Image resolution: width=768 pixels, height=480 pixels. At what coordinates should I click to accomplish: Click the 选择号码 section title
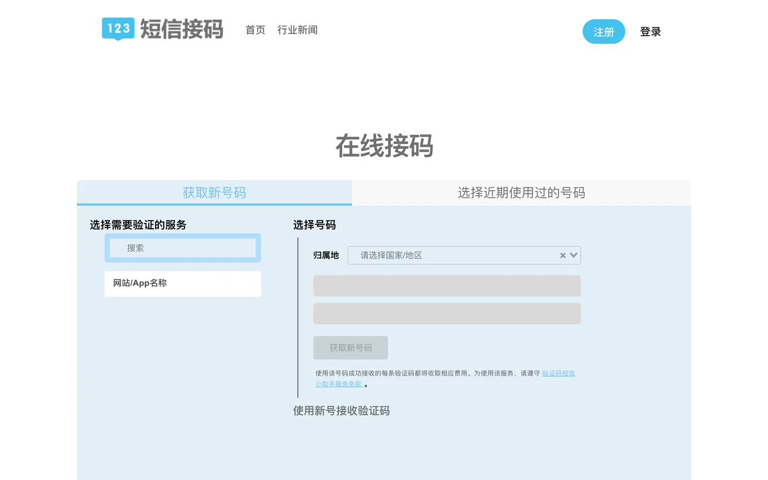pos(314,225)
